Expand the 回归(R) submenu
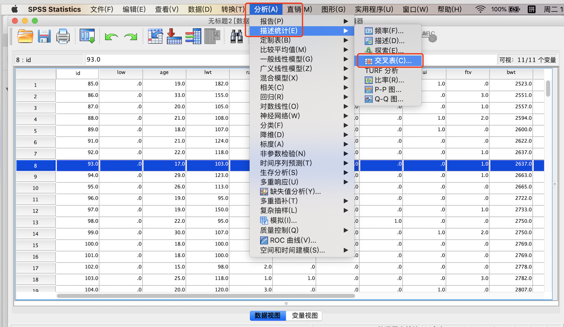 click(x=302, y=97)
